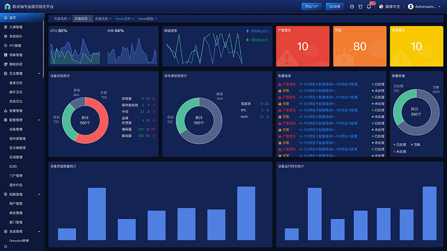Click the 系统拓扑 gear icon in sidebar
The image size is (447, 251).
(5, 36)
